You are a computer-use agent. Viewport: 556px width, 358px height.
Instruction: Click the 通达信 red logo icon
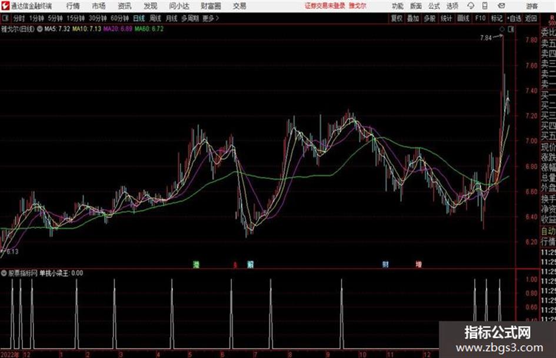[5, 6]
